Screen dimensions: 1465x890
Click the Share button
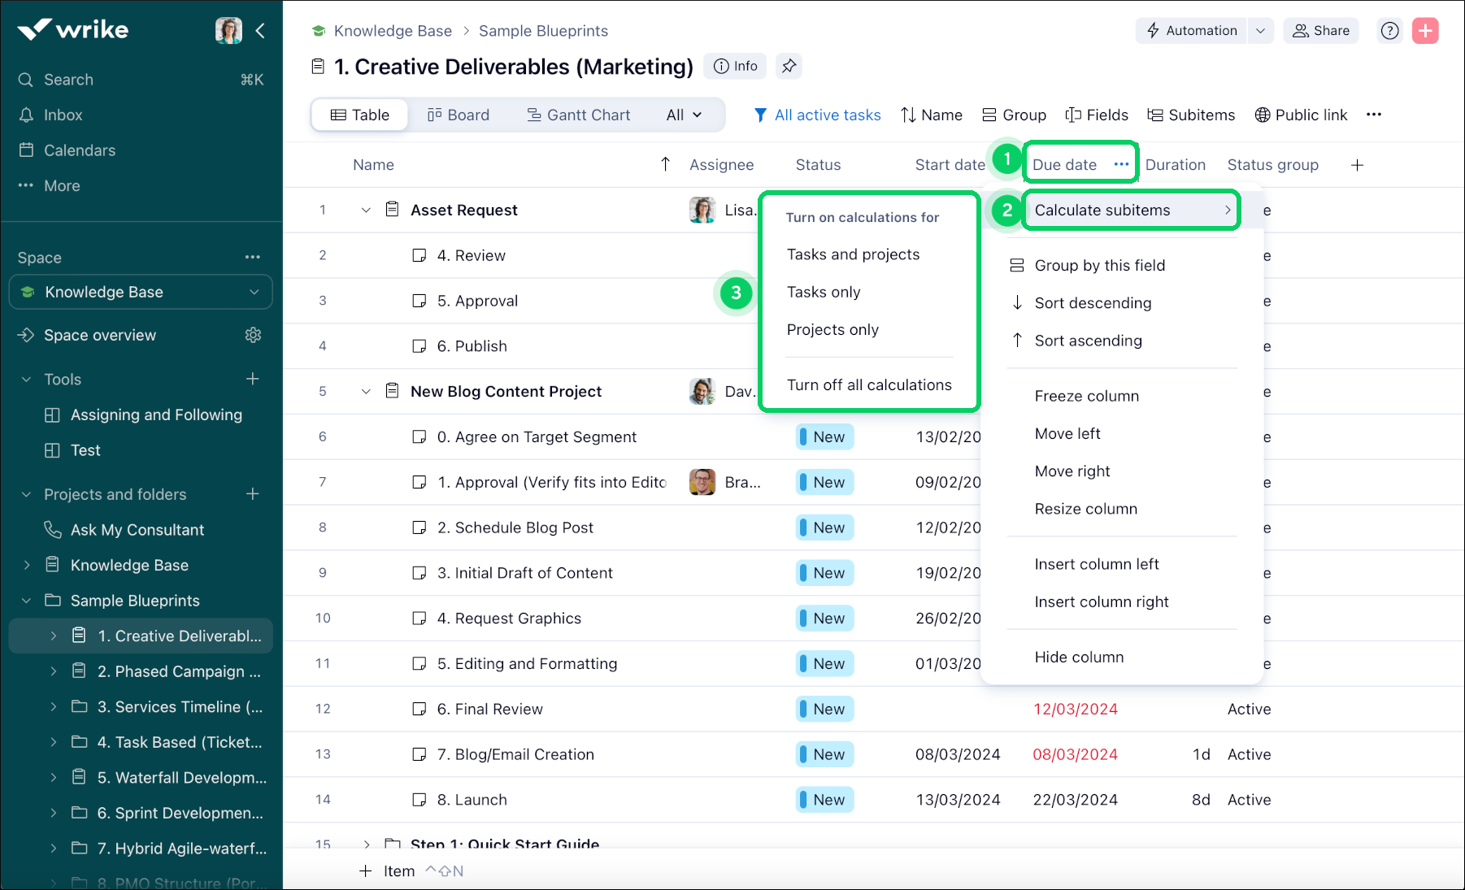coord(1320,31)
